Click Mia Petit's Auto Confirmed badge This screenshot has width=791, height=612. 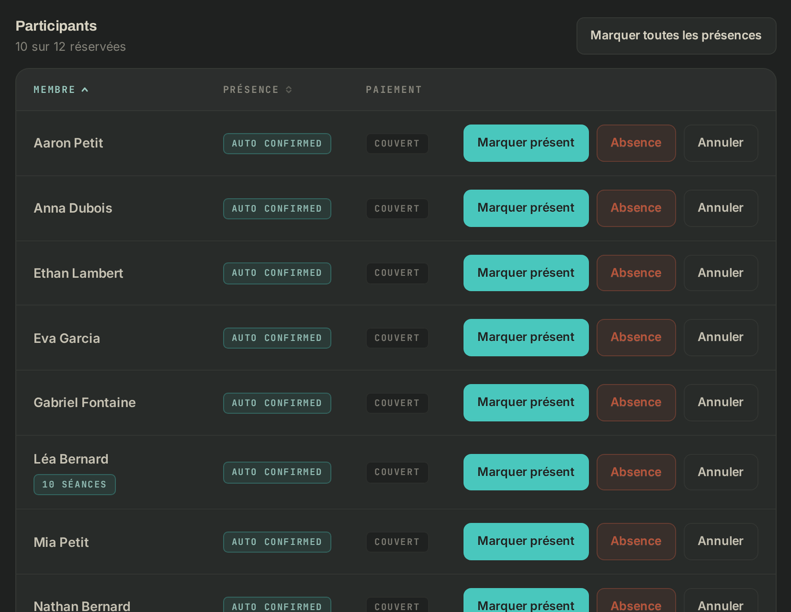(277, 542)
